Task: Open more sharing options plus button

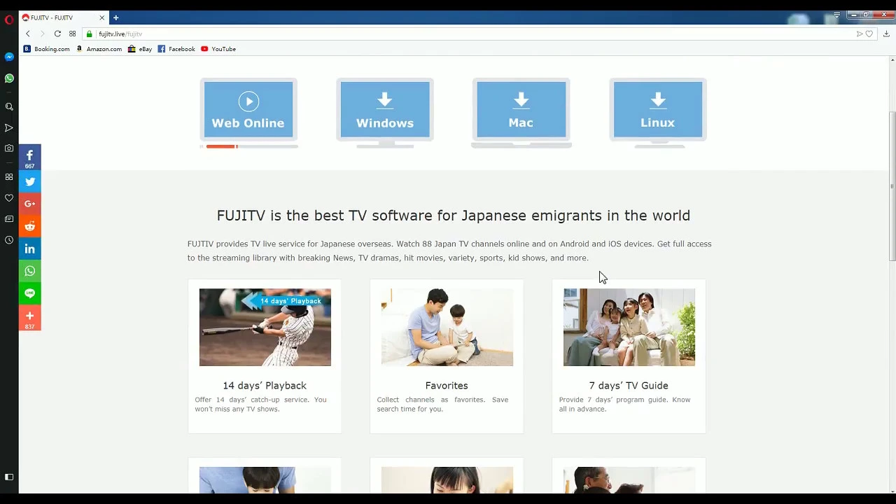Action: [x=29, y=318]
